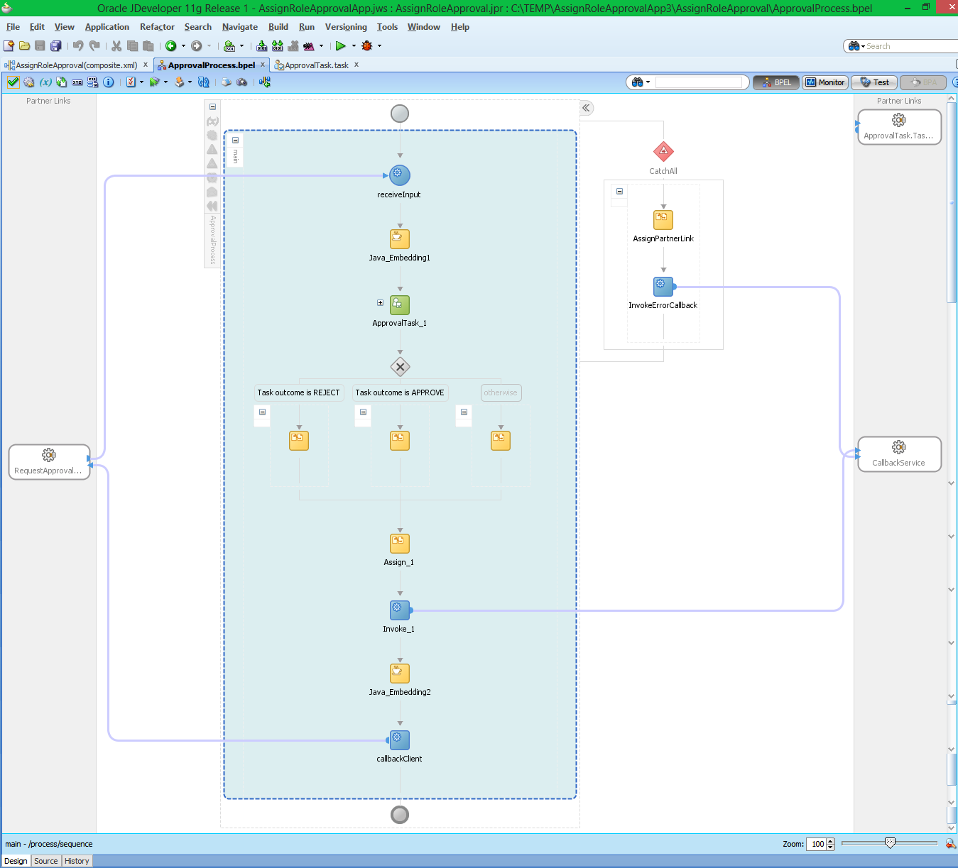958x868 pixels.
Task: Click the SQL database toolbar icon
Action: (229, 45)
